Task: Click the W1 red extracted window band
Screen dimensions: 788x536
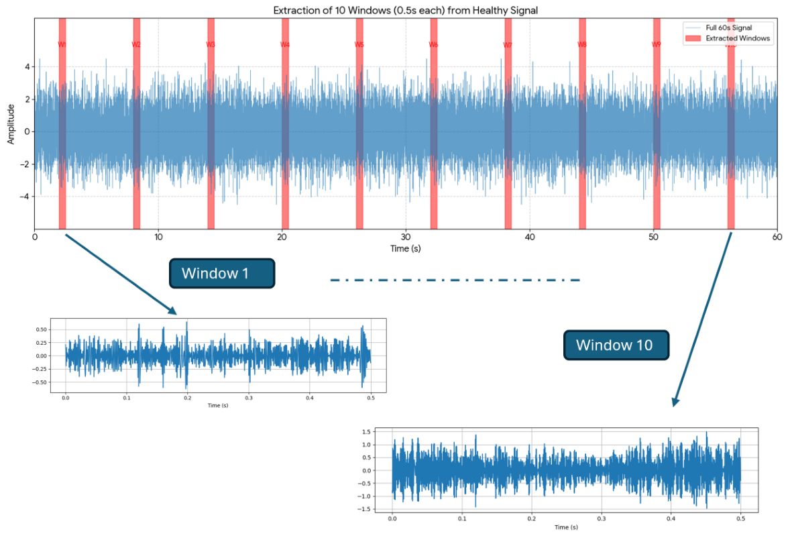Action: pos(62,123)
